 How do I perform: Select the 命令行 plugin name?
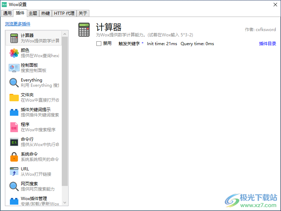click(x=27, y=139)
